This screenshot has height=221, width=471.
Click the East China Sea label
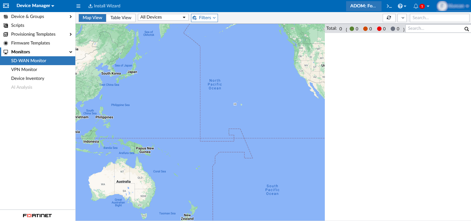click(109, 85)
